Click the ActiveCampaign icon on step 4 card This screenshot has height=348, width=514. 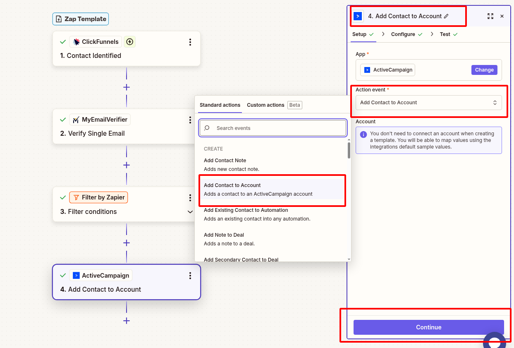coord(77,275)
